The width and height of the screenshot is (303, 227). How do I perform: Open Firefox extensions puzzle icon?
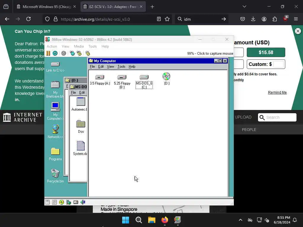(275, 19)
